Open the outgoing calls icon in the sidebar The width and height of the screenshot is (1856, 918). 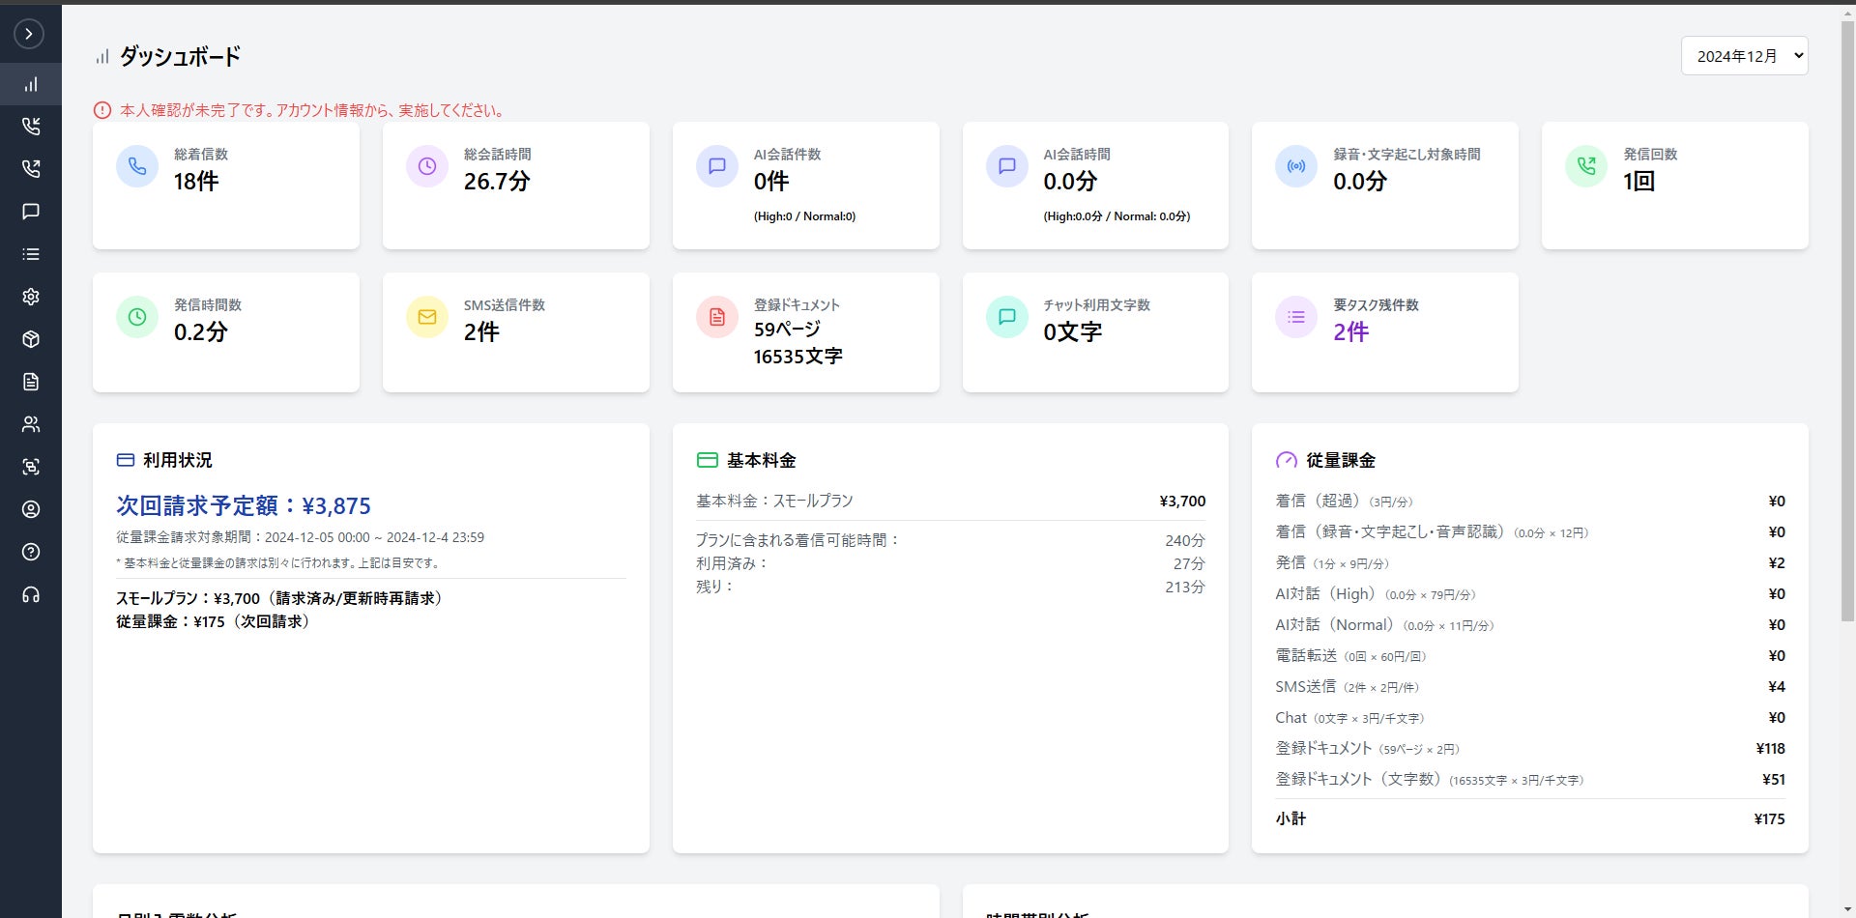click(x=31, y=169)
